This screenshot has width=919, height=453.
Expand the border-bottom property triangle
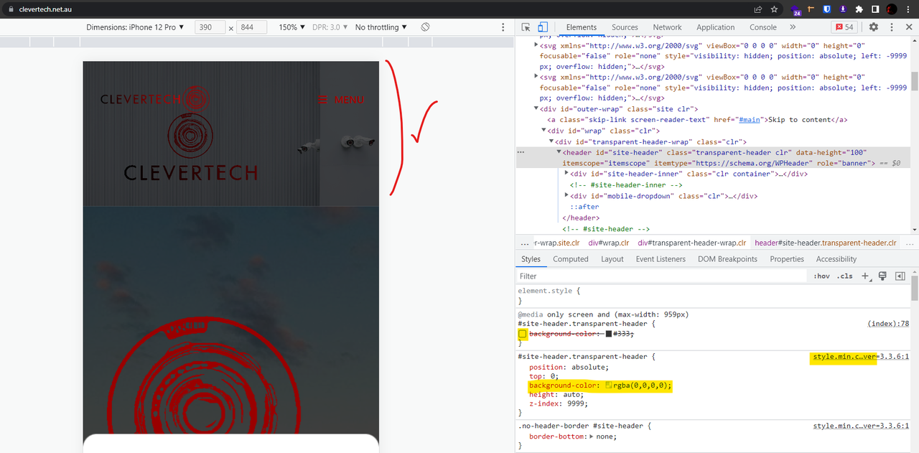(591, 436)
